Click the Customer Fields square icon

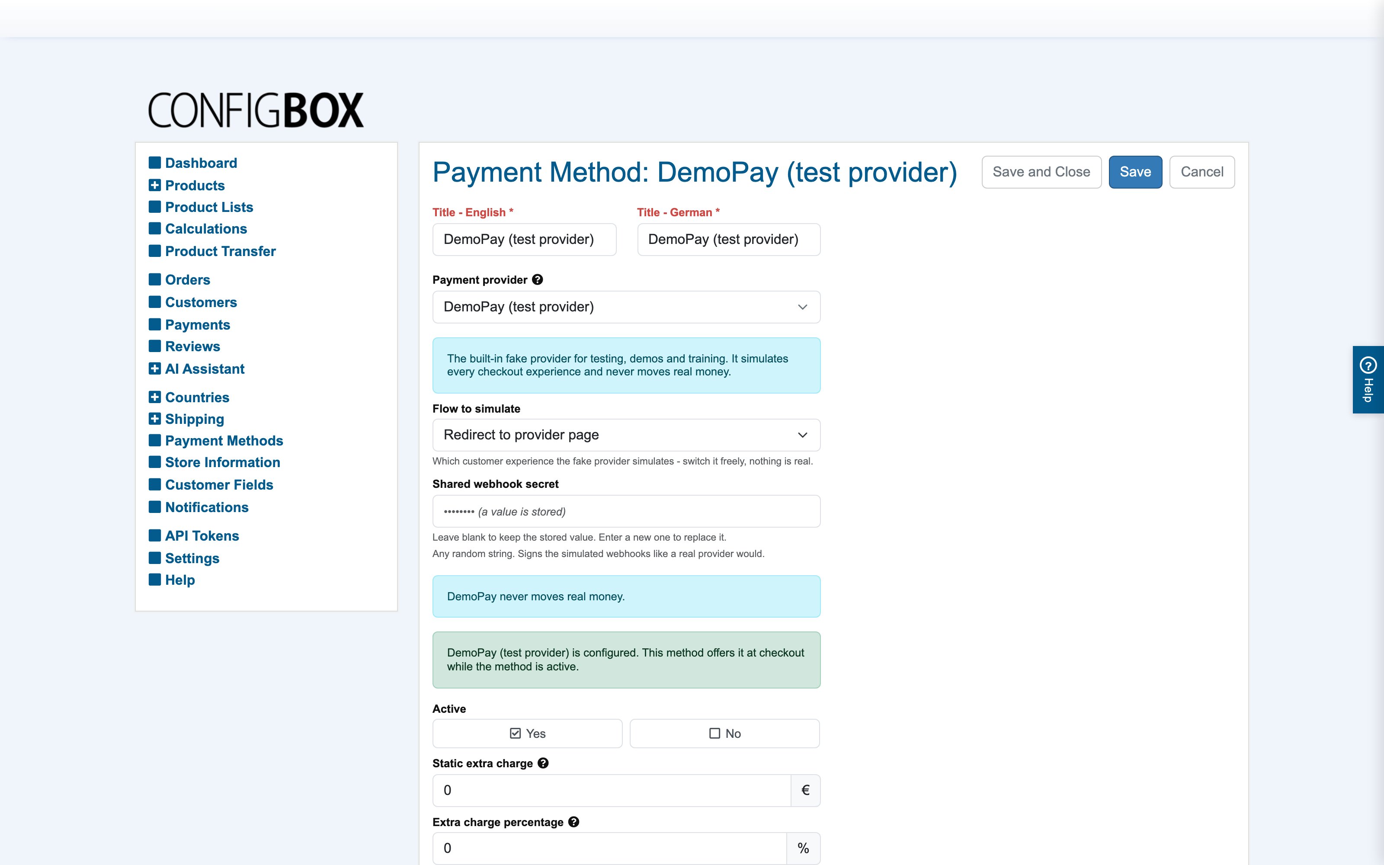tap(154, 484)
